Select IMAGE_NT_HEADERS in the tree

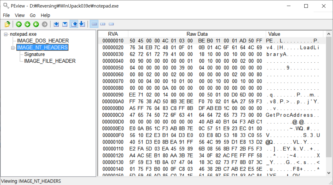(x=42, y=47)
